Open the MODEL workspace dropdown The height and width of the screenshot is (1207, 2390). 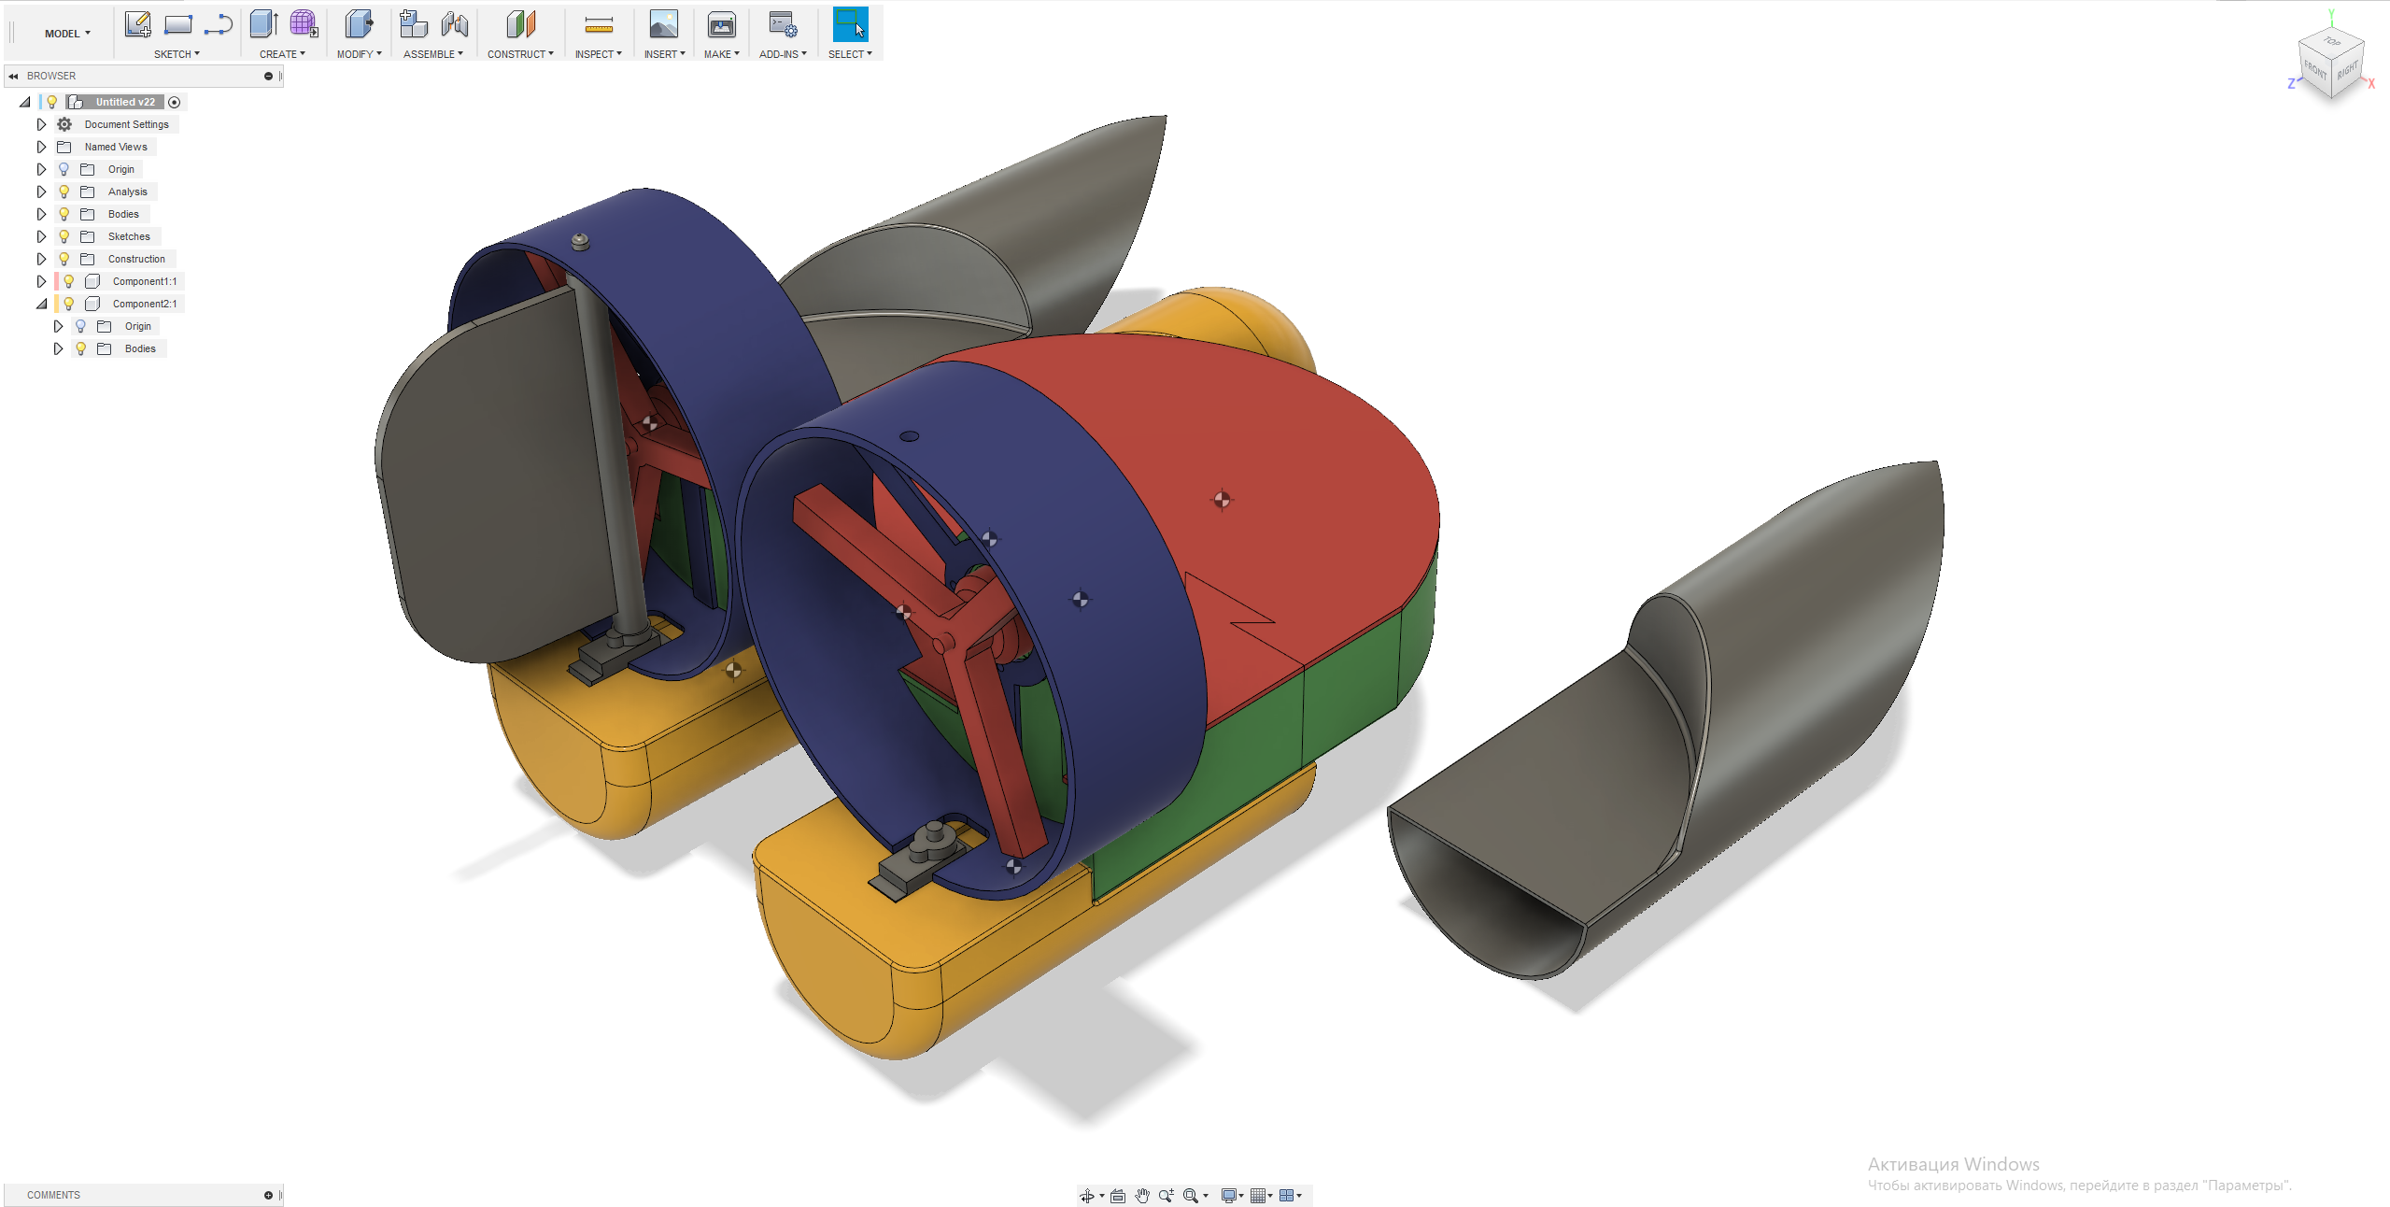tap(67, 34)
